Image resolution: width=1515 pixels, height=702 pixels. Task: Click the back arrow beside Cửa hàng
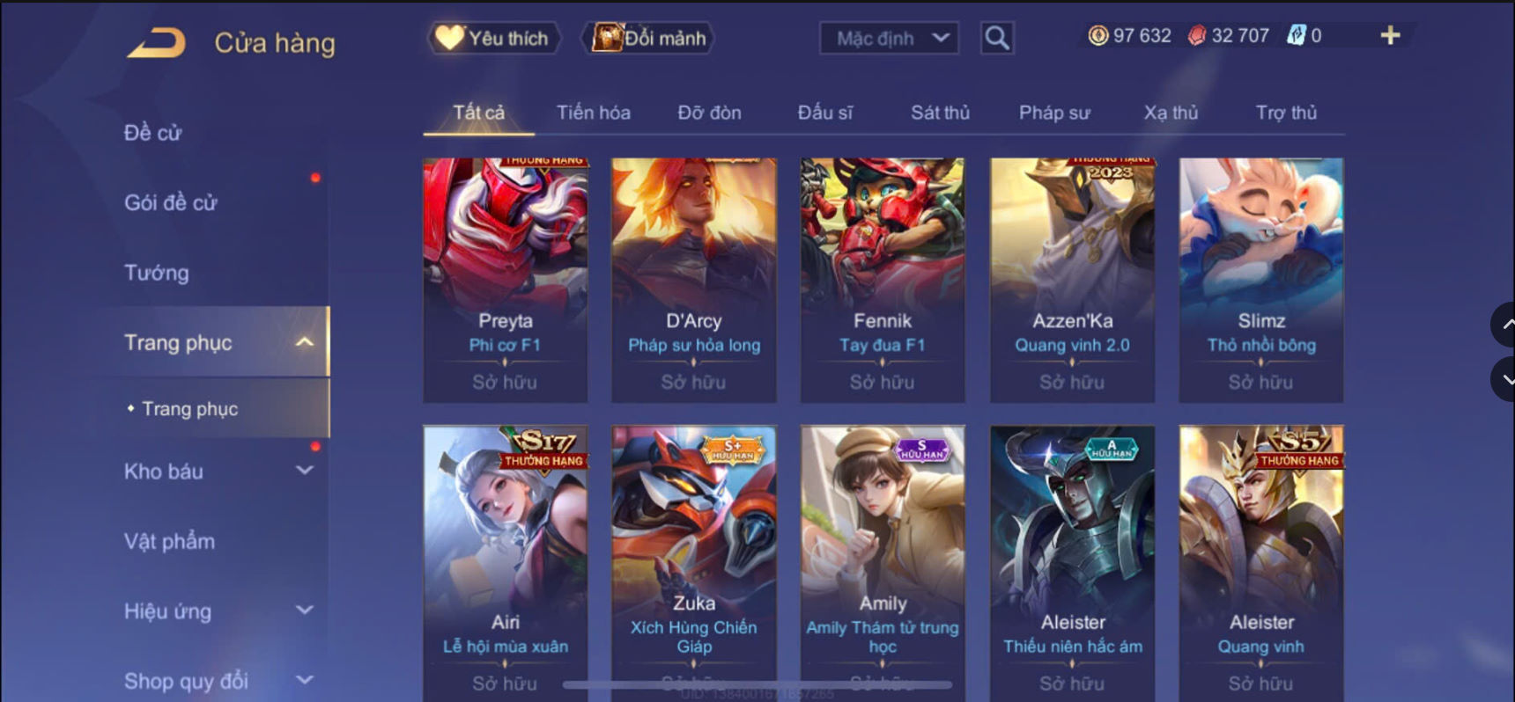point(157,42)
